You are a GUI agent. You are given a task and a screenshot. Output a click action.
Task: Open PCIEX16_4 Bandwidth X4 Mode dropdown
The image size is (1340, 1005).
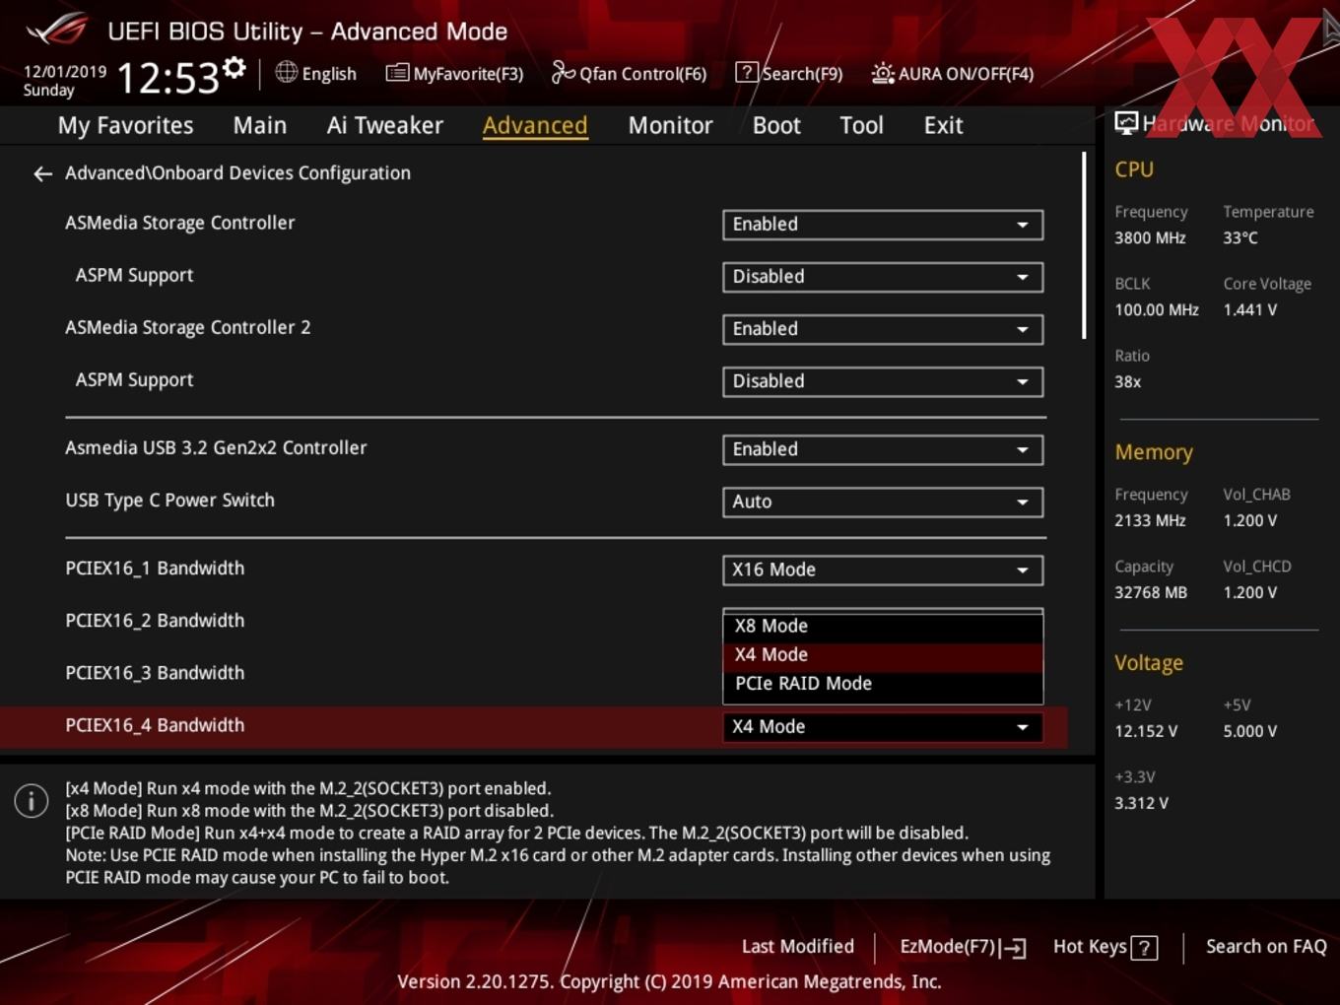(x=883, y=727)
